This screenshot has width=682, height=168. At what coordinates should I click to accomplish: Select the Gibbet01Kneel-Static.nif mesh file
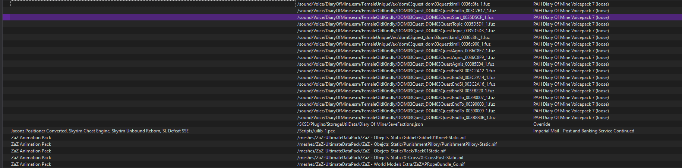(381, 138)
